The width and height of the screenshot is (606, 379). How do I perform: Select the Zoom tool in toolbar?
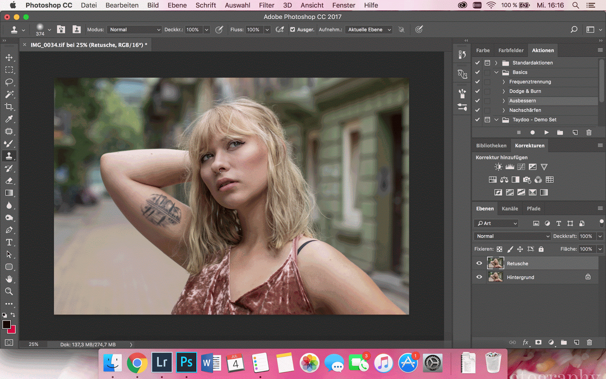click(9, 291)
